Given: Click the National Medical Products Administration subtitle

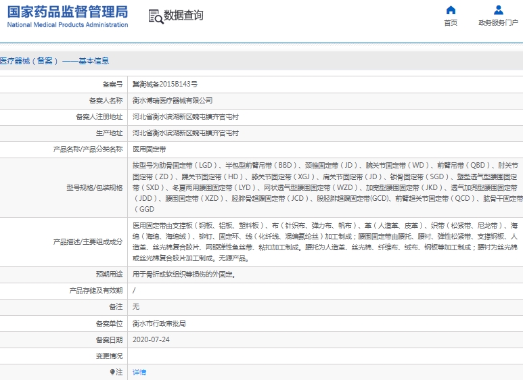Looking at the screenshot, I should click(x=68, y=24).
